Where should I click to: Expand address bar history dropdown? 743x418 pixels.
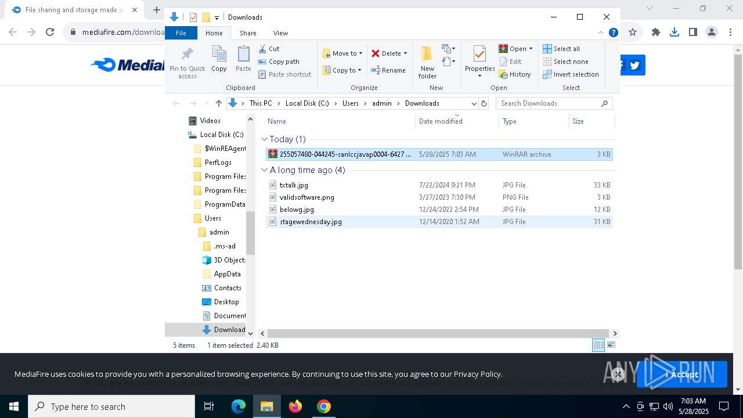click(x=474, y=103)
